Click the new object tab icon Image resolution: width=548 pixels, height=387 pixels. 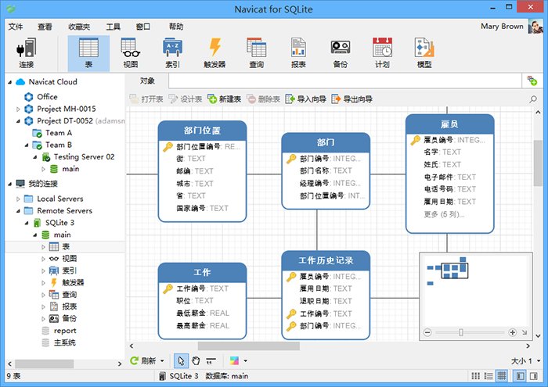point(532,81)
